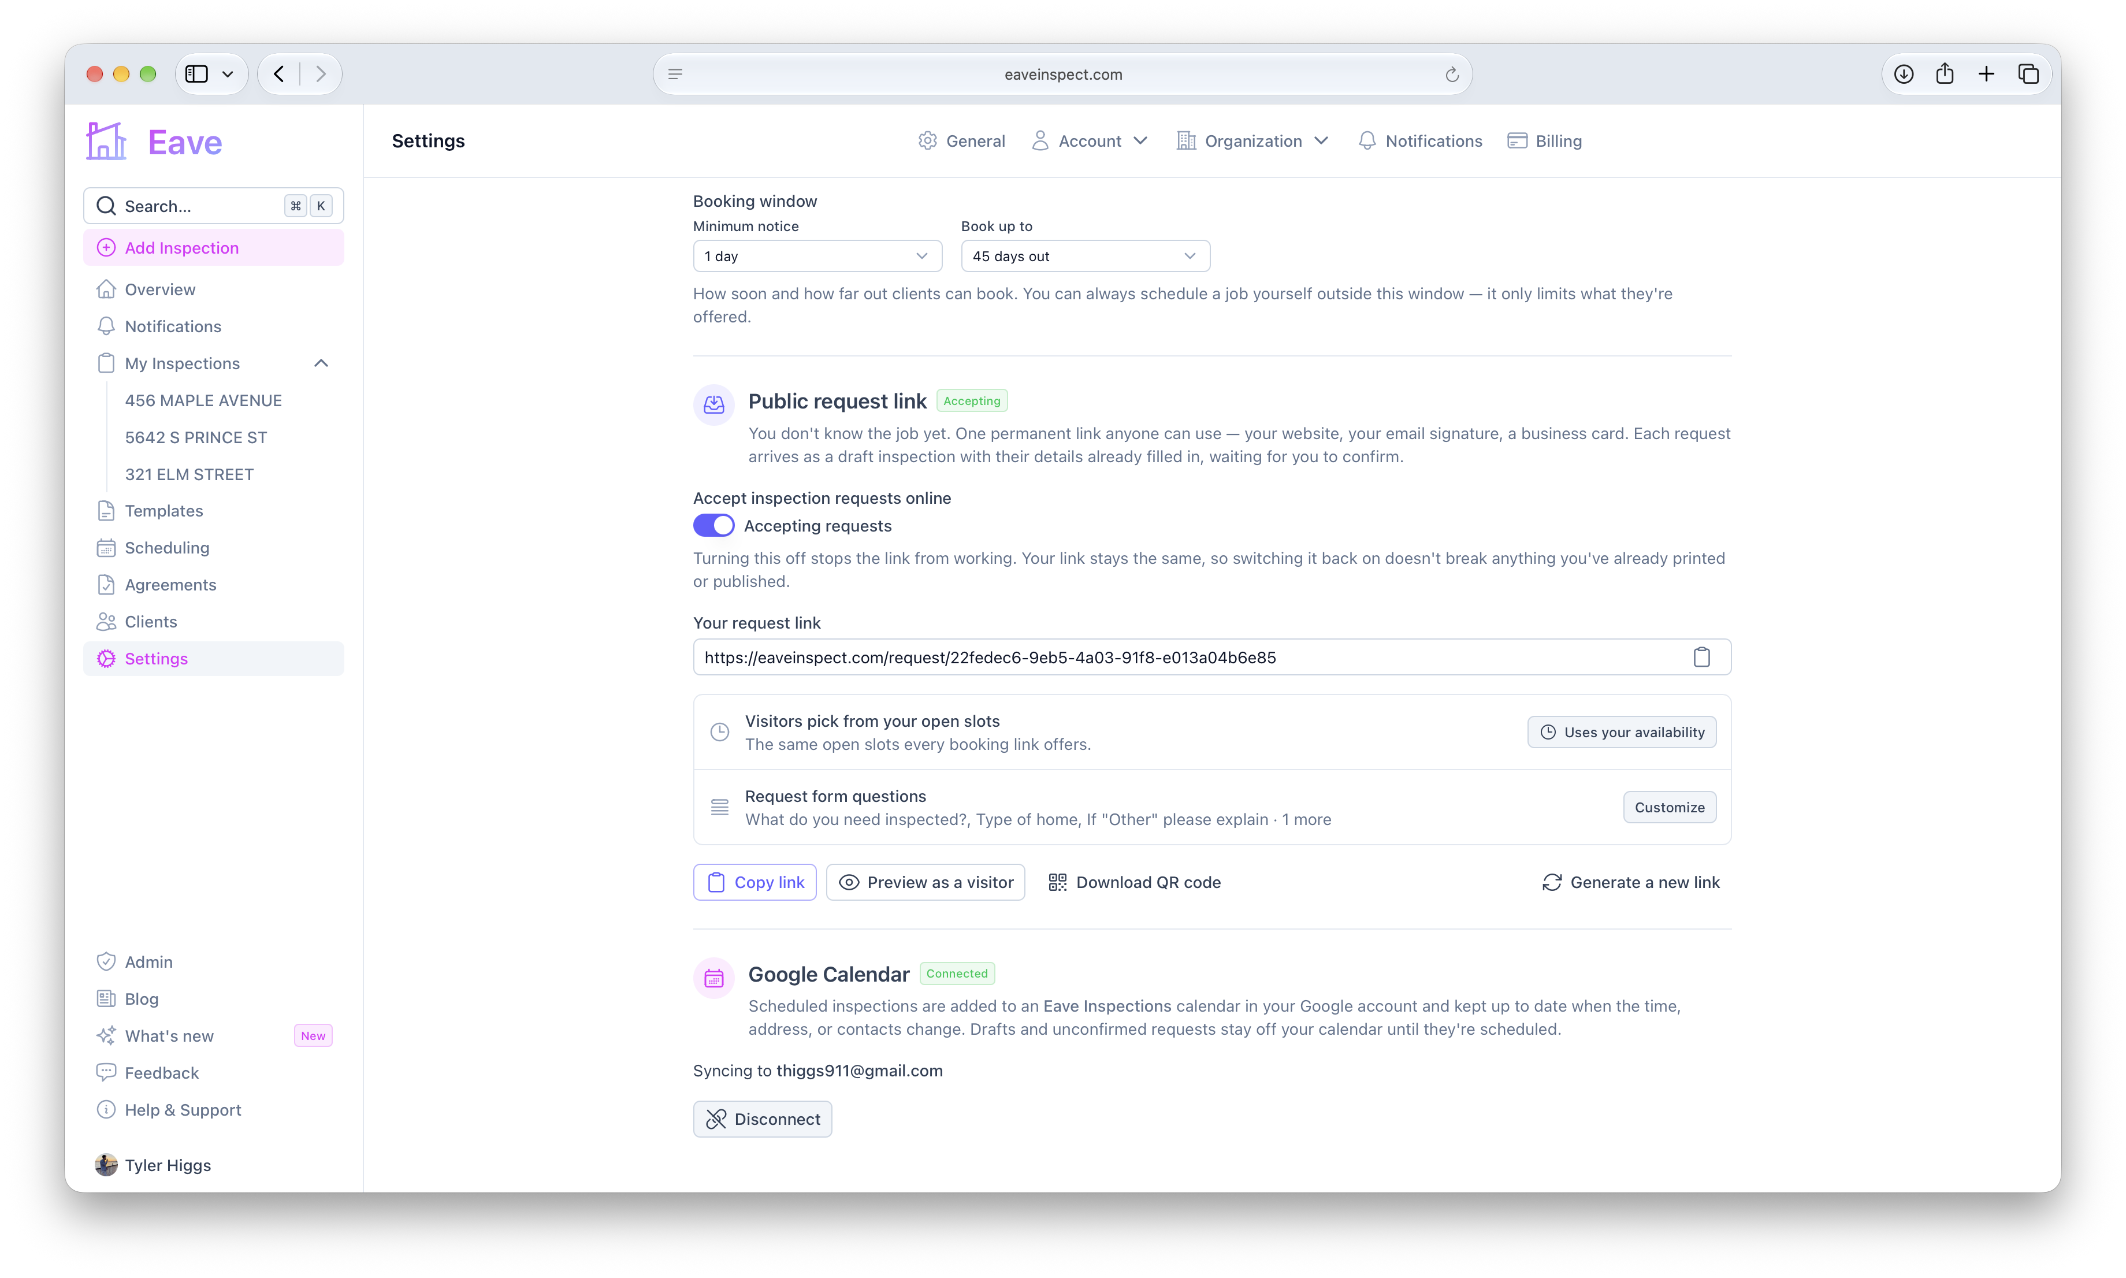Open 456 MAPLE AVENUE inspection
The image size is (2126, 1278).
[x=203, y=400]
